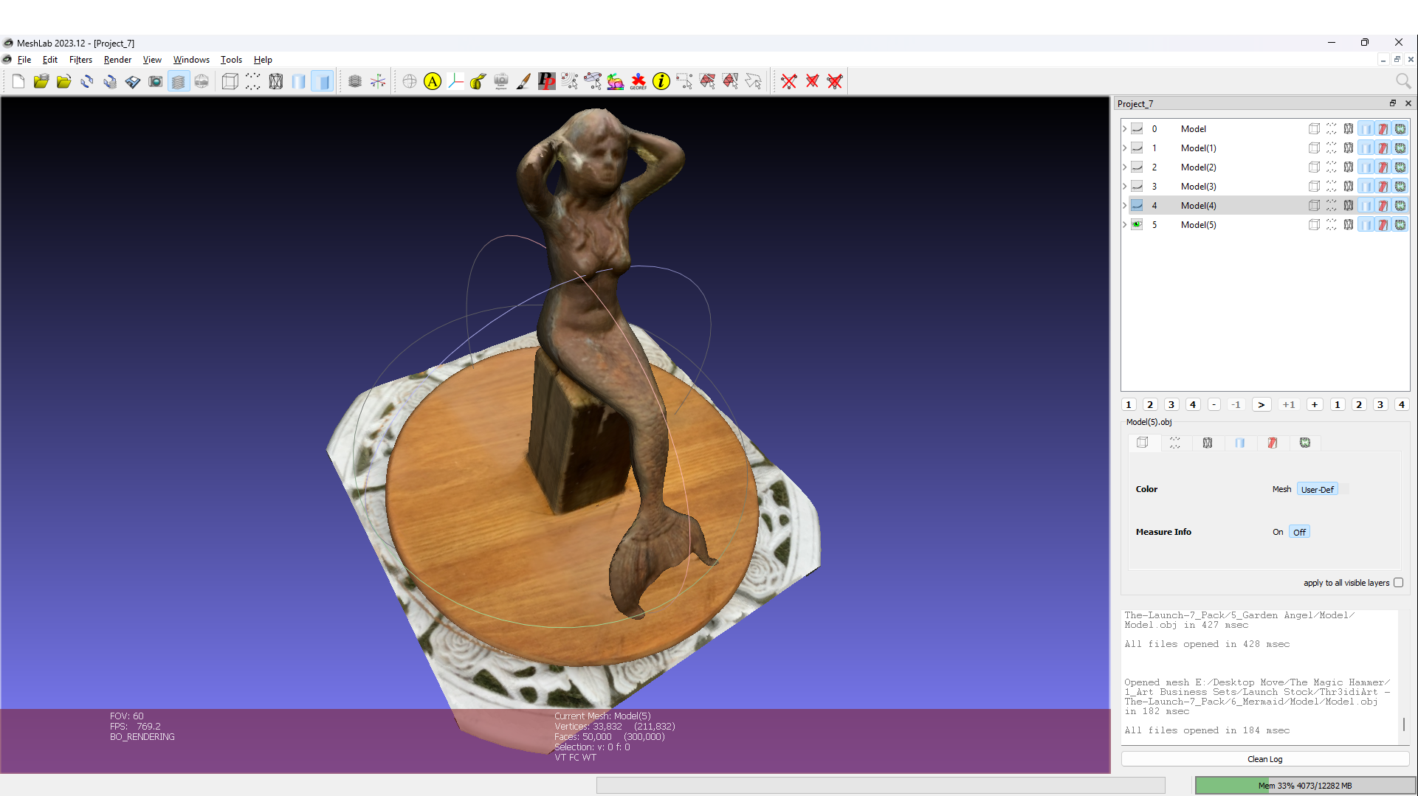Expand the Model(2) layer row
Screen dimensions: 1418x796
1124,167
